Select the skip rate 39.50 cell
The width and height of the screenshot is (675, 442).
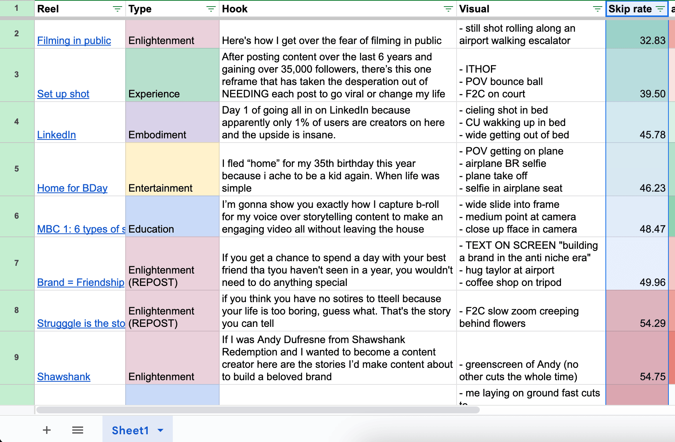click(x=637, y=75)
